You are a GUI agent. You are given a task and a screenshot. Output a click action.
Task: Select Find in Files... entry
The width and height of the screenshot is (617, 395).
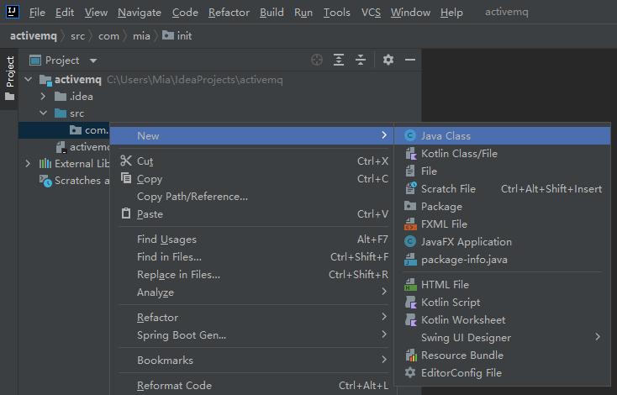click(x=253, y=257)
